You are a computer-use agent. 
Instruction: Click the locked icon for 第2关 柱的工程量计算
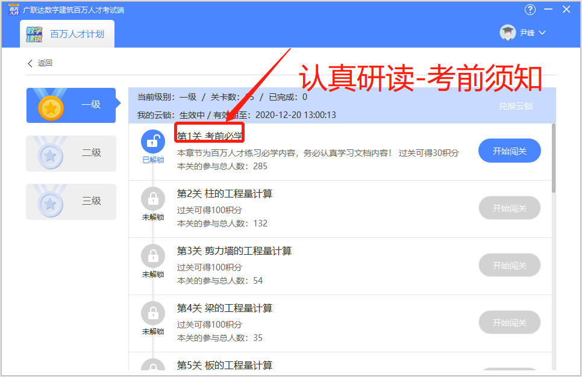153,199
